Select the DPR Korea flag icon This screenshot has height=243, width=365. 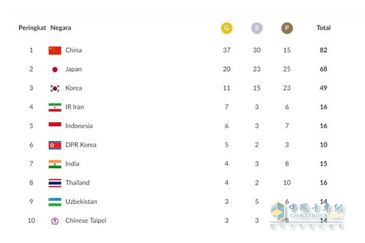click(55, 145)
